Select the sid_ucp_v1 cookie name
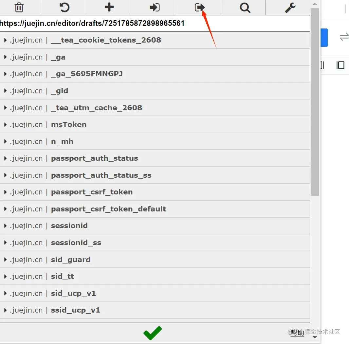The height and width of the screenshot is (344, 349). [73, 294]
